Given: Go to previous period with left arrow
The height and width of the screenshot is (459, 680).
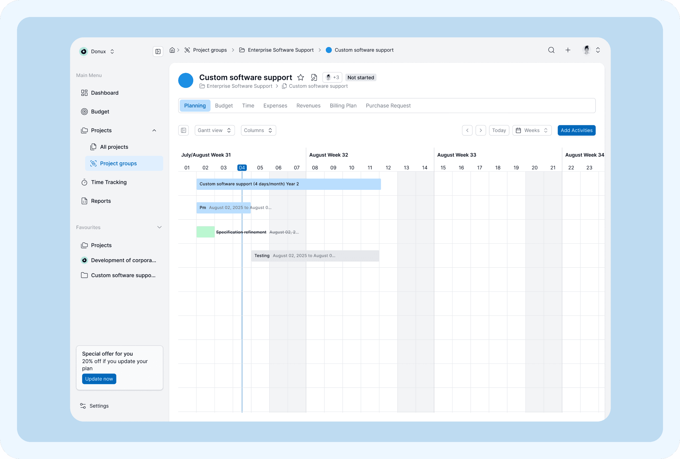Looking at the screenshot, I should click(467, 130).
